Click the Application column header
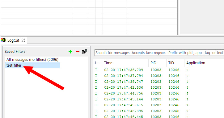 [x=204, y=63]
